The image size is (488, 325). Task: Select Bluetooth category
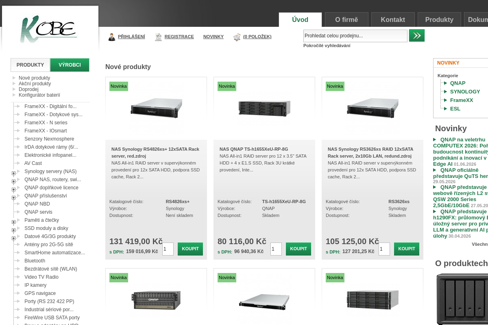click(x=35, y=261)
